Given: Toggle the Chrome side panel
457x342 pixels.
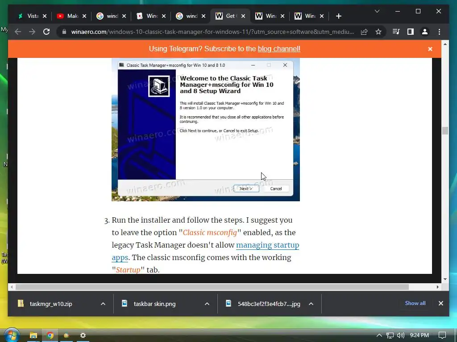Looking at the screenshot, I should coord(411,32).
